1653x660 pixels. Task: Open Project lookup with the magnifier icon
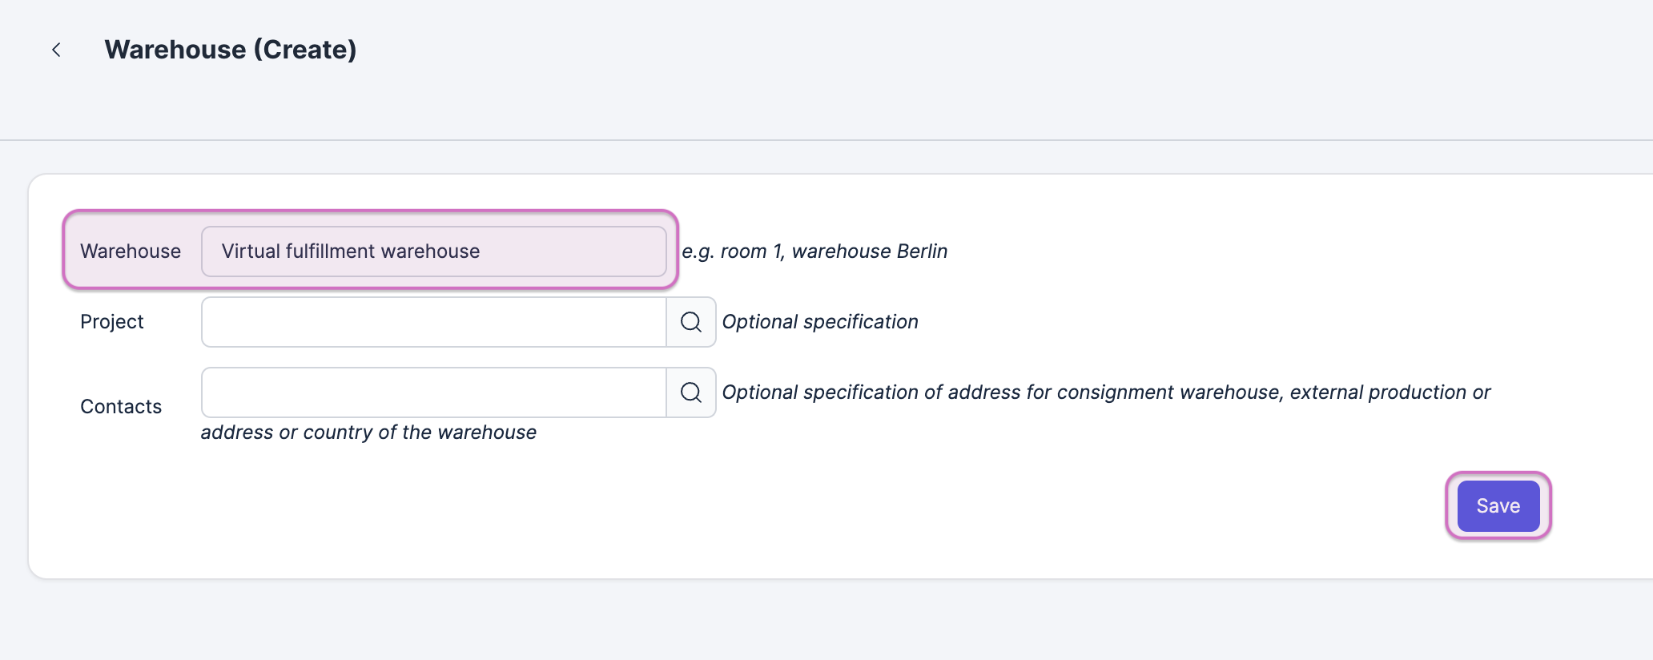point(690,322)
